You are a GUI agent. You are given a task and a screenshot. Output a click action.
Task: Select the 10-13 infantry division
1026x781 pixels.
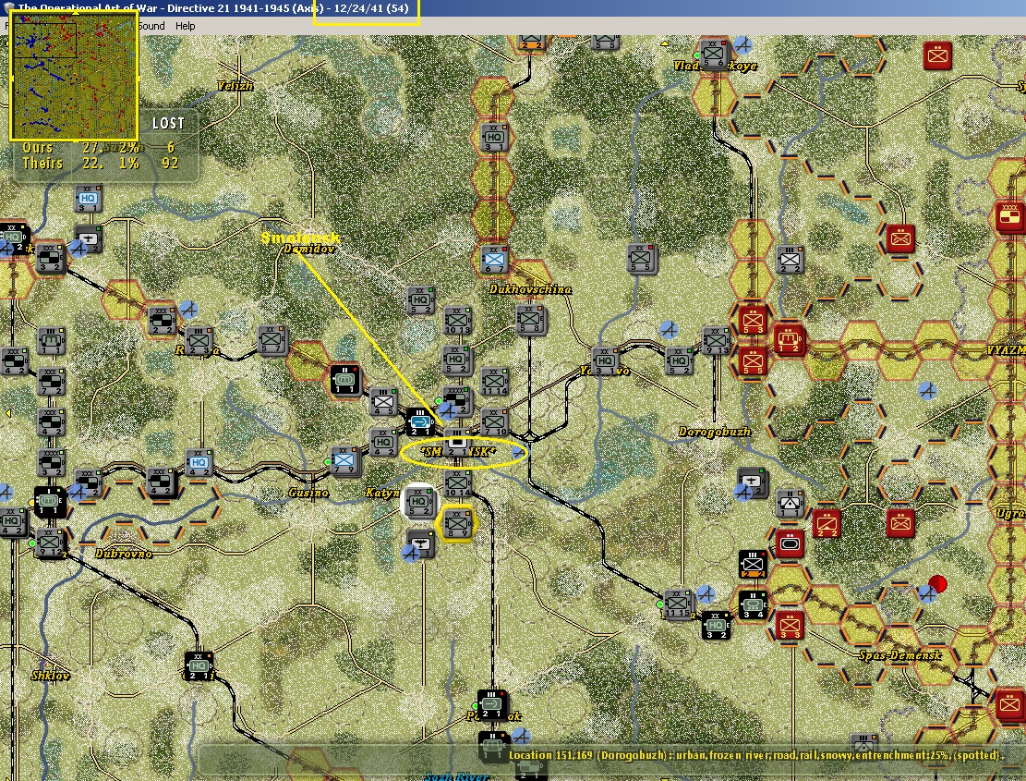coord(457,321)
